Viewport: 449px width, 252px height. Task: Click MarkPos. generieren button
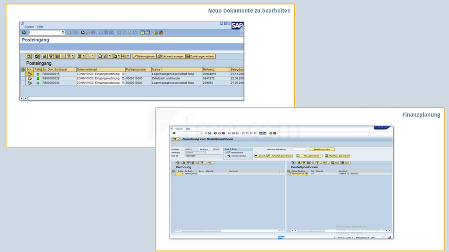tap(337, 156)
